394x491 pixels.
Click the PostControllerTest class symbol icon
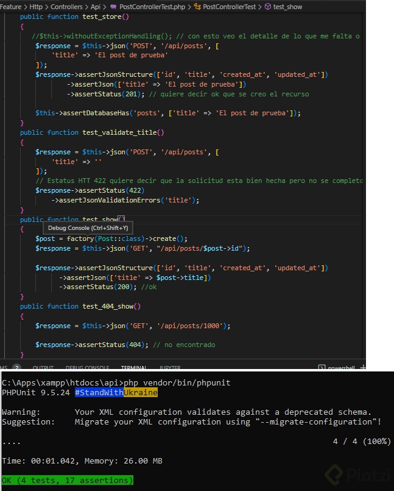click(x=197, y=7)
